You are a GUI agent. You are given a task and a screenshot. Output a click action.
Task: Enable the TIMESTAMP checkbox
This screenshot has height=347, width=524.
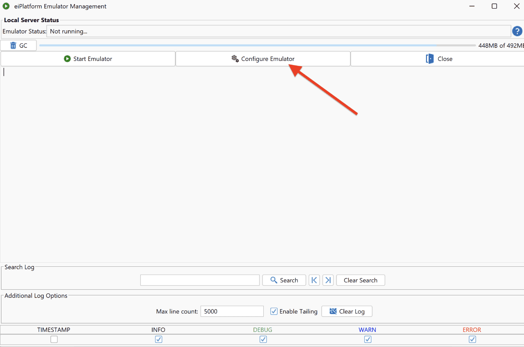tap(54, 339)
